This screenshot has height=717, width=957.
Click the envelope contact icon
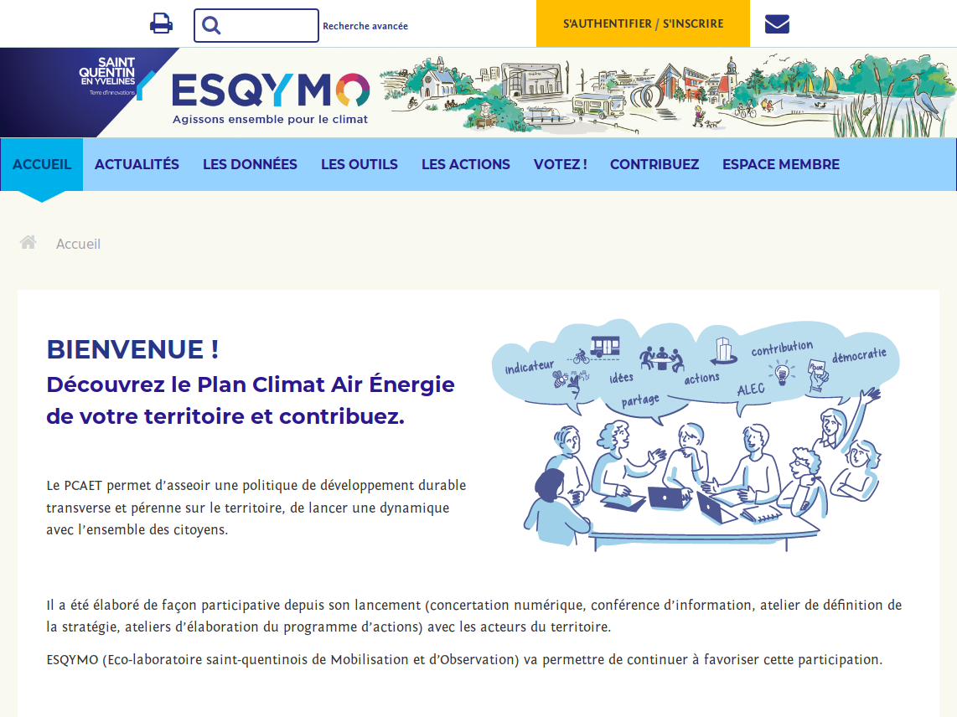[777, 24]
